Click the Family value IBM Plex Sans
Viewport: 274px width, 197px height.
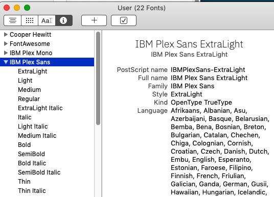pos(193,86)
